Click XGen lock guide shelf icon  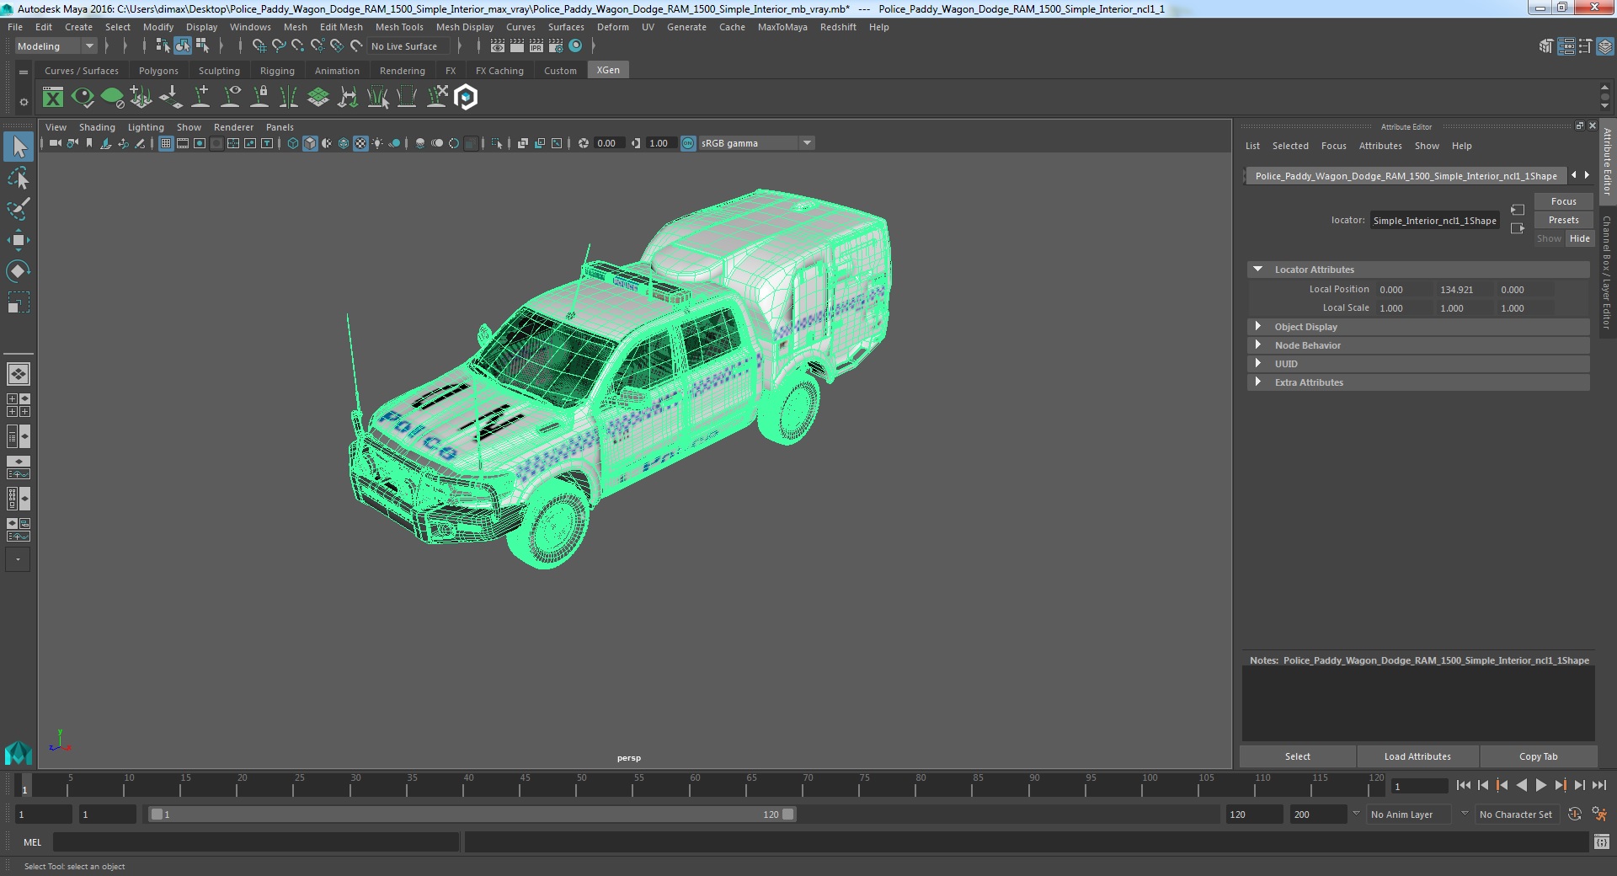pyautogui.click(x=260, y=98)
